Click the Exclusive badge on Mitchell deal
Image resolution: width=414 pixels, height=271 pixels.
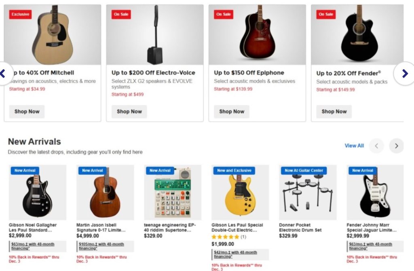pos(20,15)
